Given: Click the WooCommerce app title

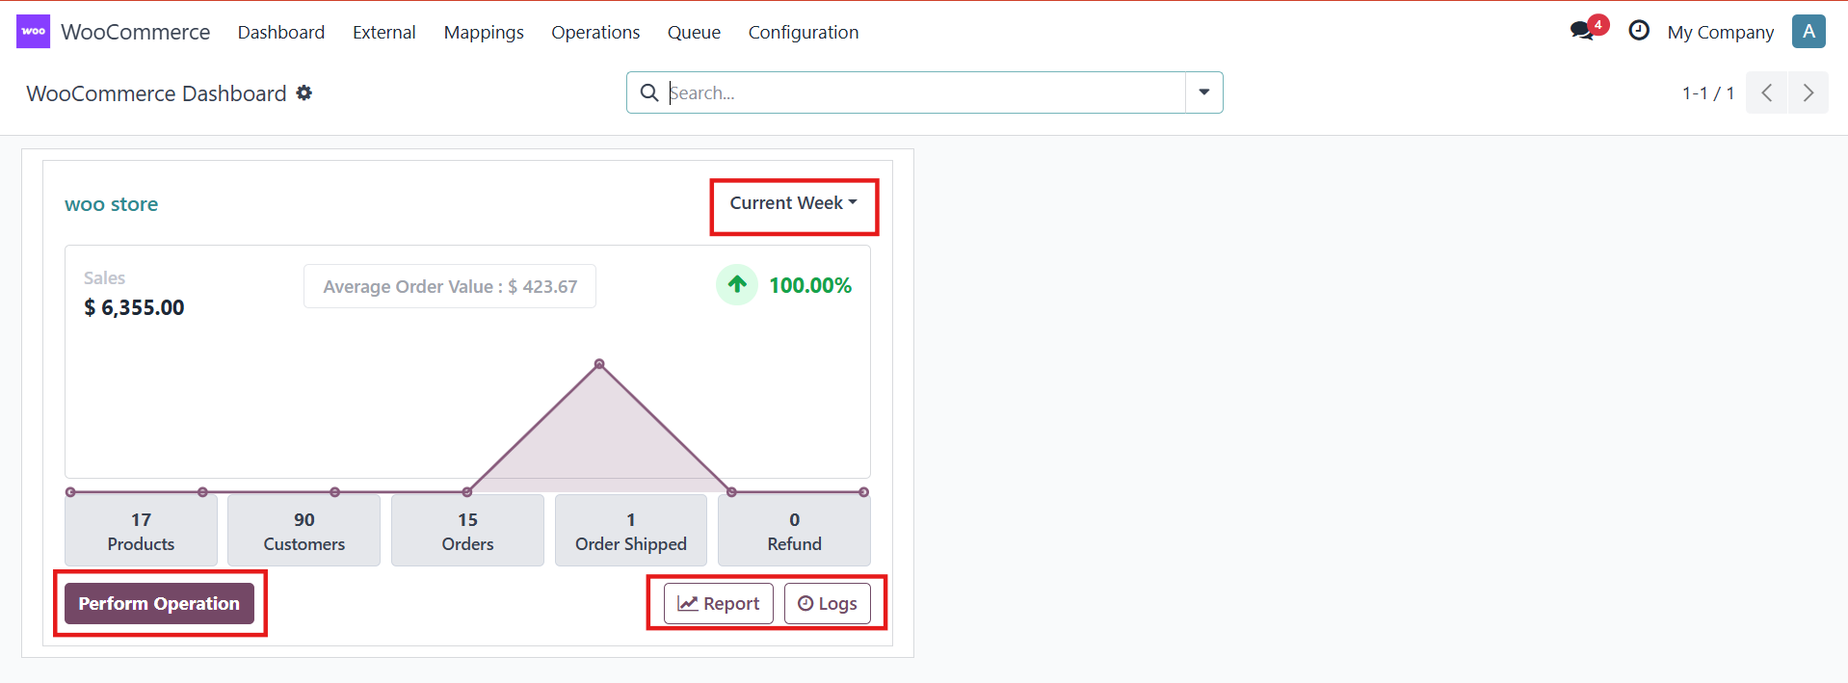Looking at the screenshot, I should coord(136,32).
